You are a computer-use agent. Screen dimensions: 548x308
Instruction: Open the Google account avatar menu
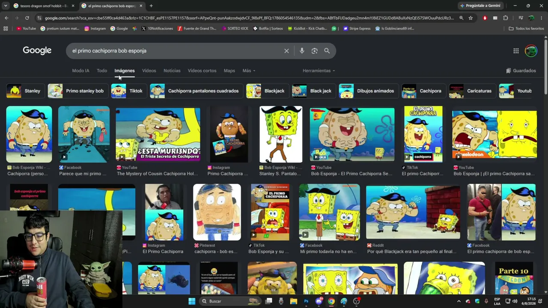coord(531,51)
